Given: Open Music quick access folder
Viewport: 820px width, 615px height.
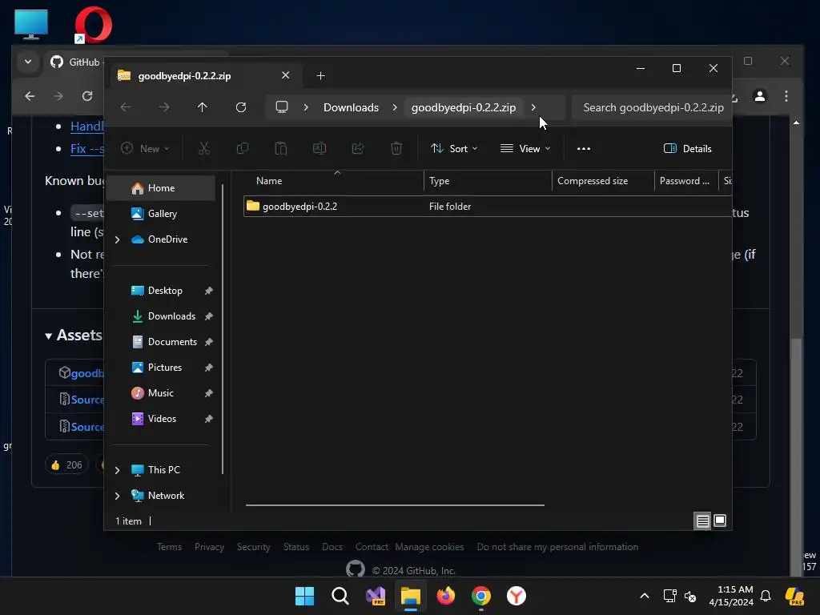Looking at the screenshot, I should pyautogui.click(x=161, y=393).
